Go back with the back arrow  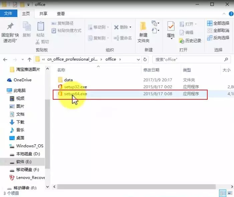click(5, 60)
